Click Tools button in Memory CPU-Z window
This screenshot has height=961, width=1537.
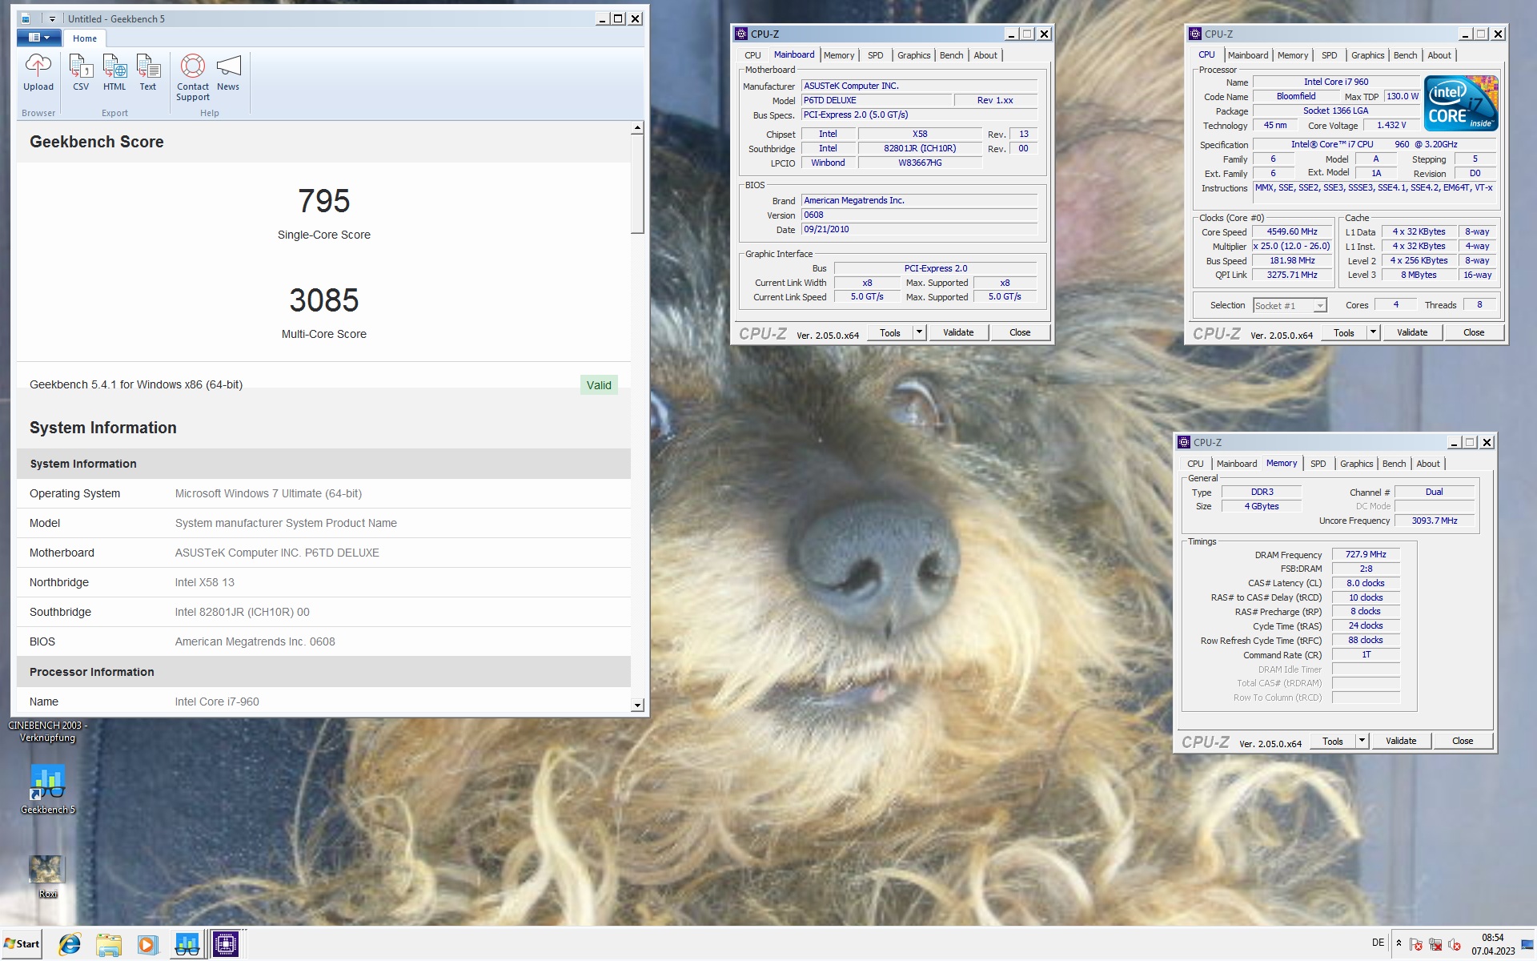[1333, 742]
